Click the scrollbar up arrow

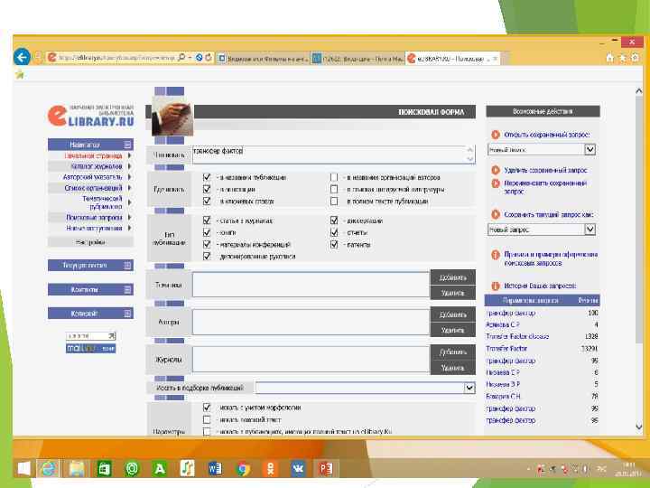[639, 91]
